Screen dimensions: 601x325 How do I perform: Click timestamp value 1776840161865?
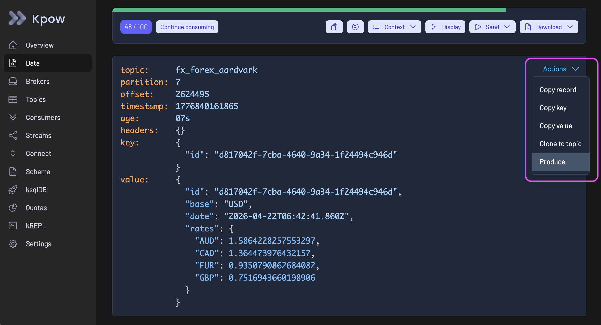(x=207, y=106)
